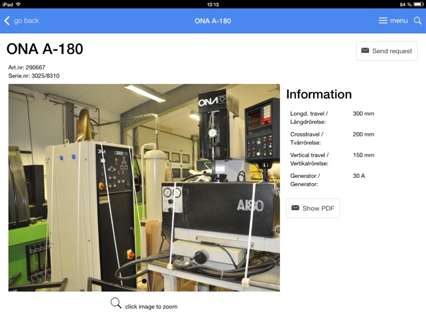Image resolution: width=426 pixels, height=319 pixels.
Task: Tap the ONA A-180 machine photo
Action: 144,188
